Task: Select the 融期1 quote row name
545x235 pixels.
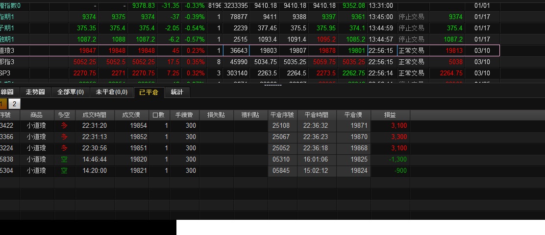Action: pos(7,39)
